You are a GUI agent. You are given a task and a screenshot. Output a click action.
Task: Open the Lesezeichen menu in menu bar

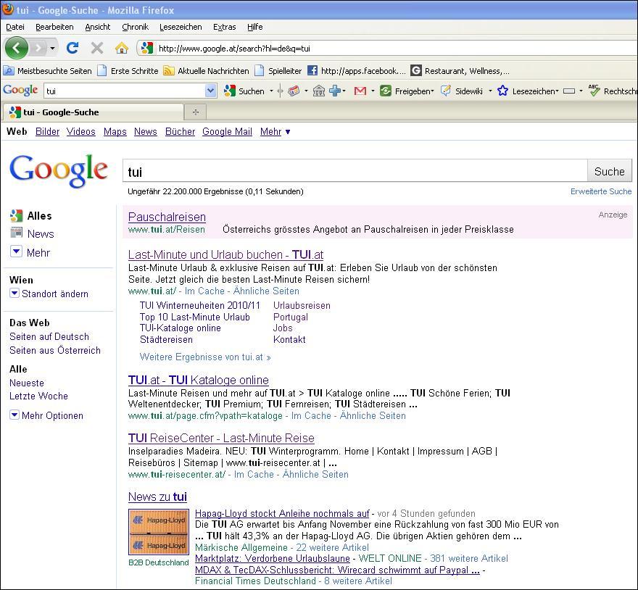181,27
